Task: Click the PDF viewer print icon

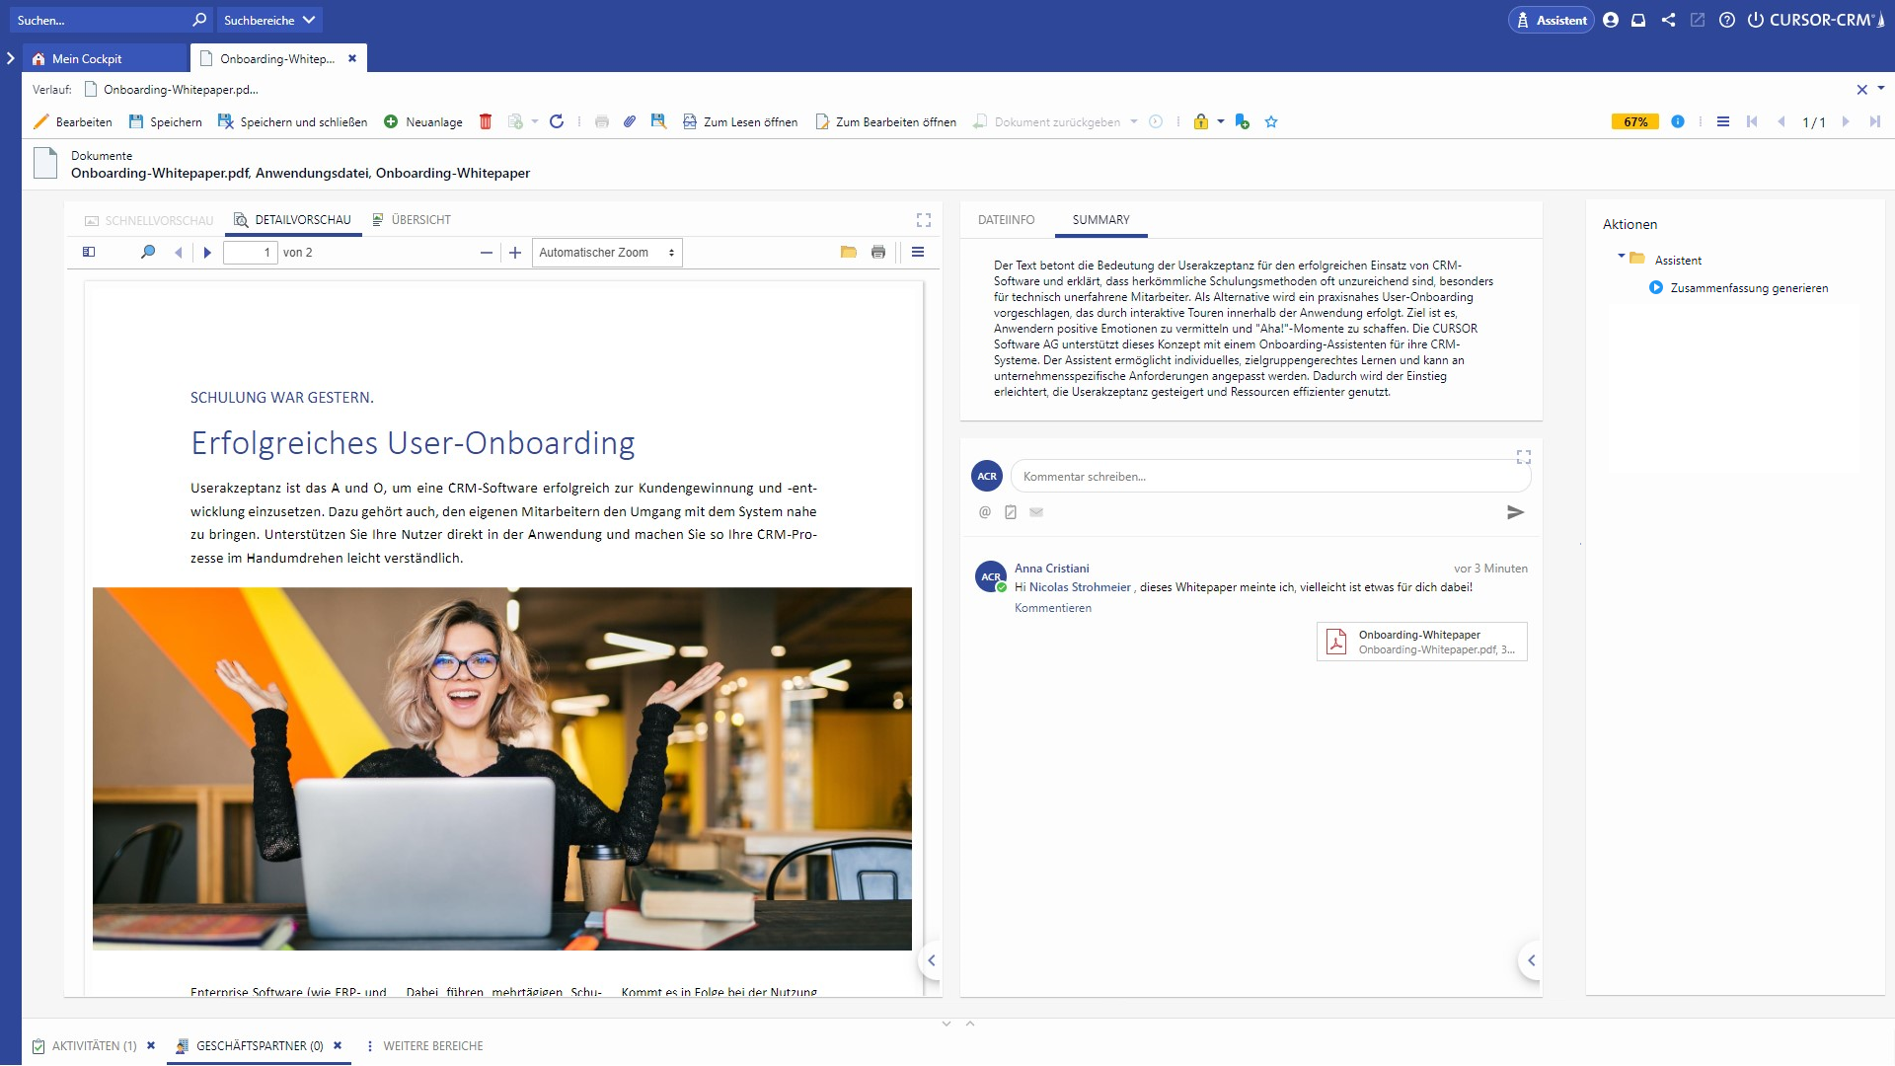Action: pyautogui.click(x=878, y=253)
